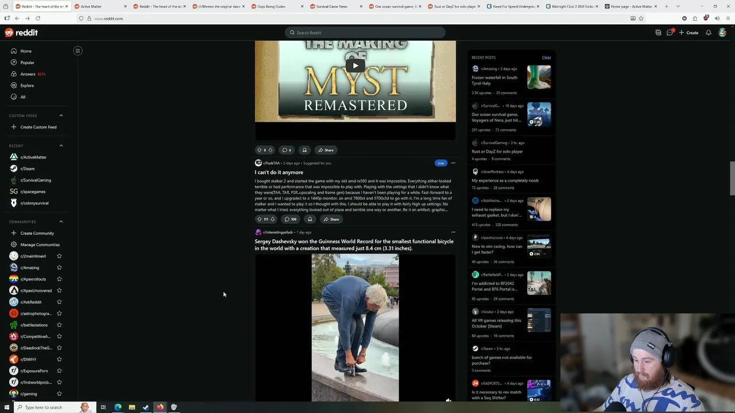Open more options for r/FuckTAA post
The width and height of the screenshot is (735, 413).
click(x=453, y=163)
